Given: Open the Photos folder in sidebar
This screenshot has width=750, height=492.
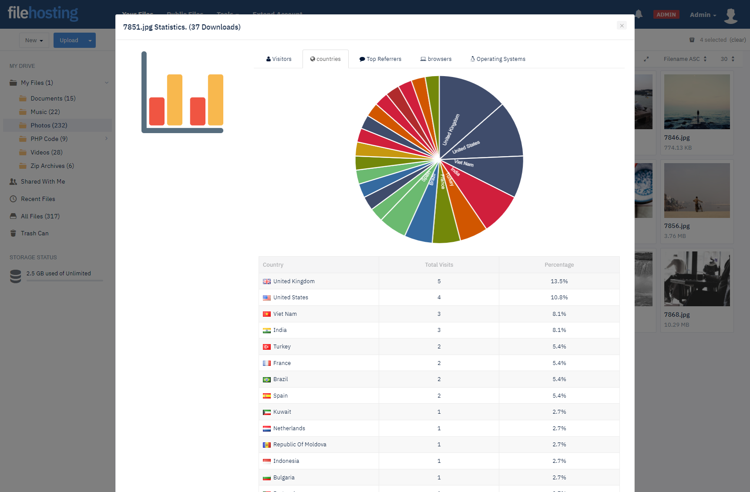Looking at the screenshot, I should pyautogui.click(x=49, y=126).
